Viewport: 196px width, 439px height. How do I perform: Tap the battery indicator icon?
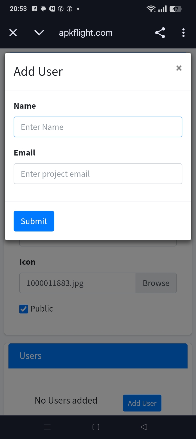coord(175,9)
